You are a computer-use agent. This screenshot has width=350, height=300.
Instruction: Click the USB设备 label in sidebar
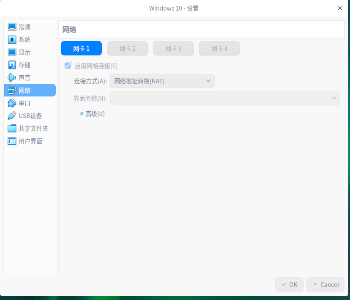pyautogui.click(x=30, y=116)
